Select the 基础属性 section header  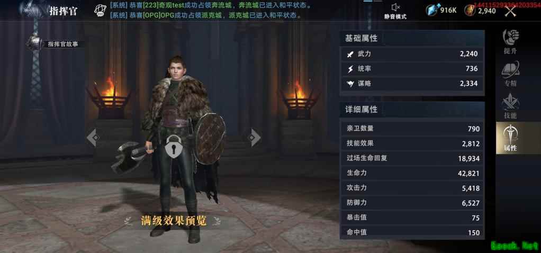click(361, 39)
